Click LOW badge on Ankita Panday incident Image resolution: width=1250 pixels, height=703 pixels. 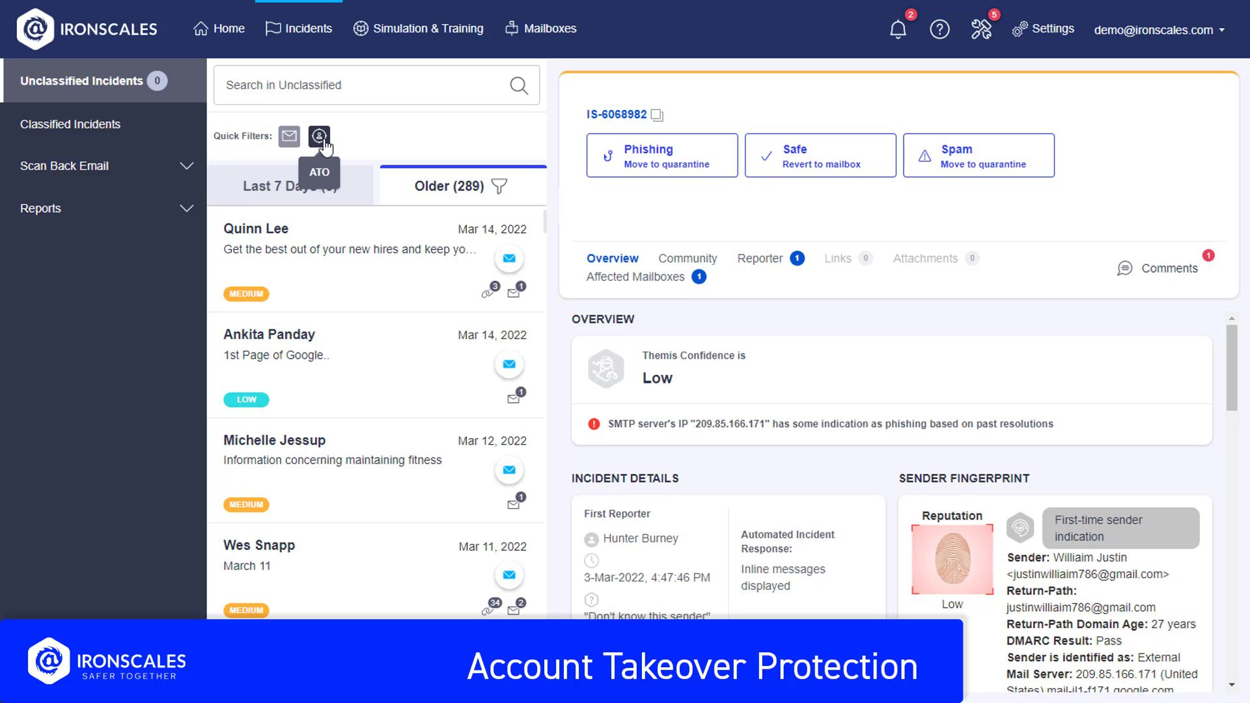(246, 400)
